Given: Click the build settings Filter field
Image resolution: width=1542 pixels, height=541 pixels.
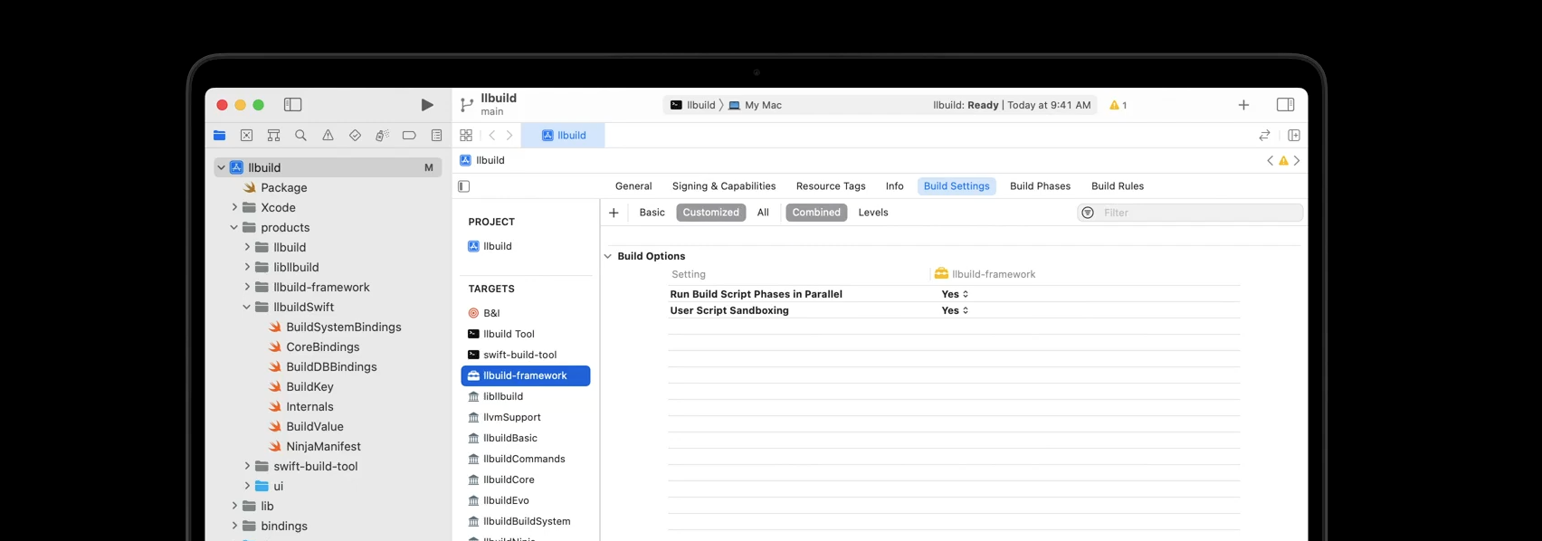Looking at the screenshot, I should (x=1190, y=213).
